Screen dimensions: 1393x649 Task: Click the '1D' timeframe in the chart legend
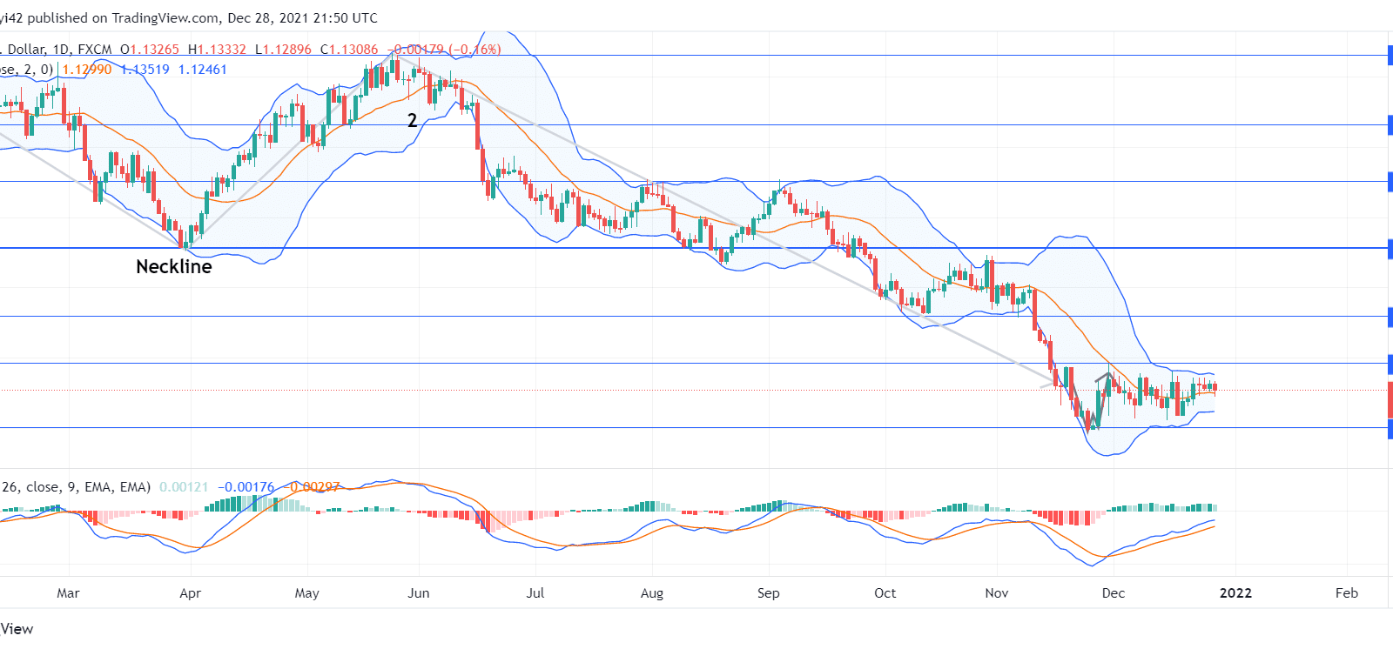(61, 50)
